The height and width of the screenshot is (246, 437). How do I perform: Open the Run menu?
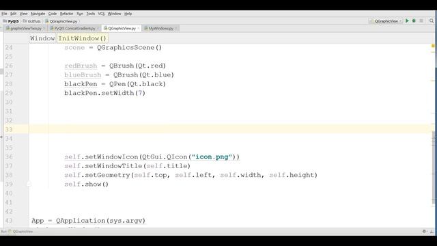point(80,14)
